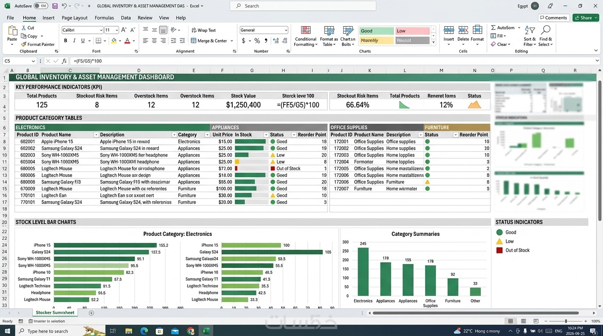603x336 pixels.
Task: Switch to the Page Layout tab
Action: point(74,18)
